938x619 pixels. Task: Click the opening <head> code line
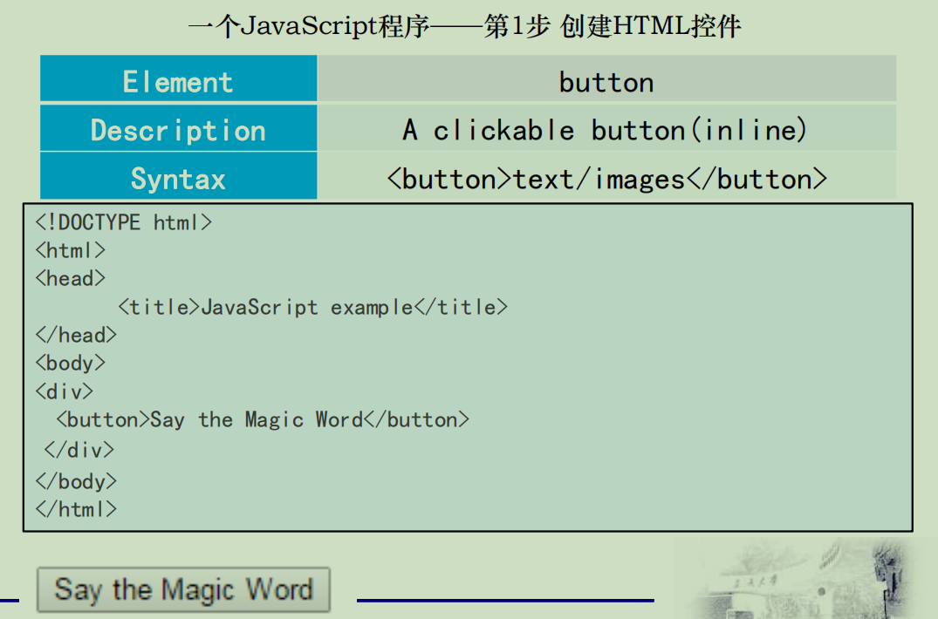pyautogui.click(x=70, y=278)
